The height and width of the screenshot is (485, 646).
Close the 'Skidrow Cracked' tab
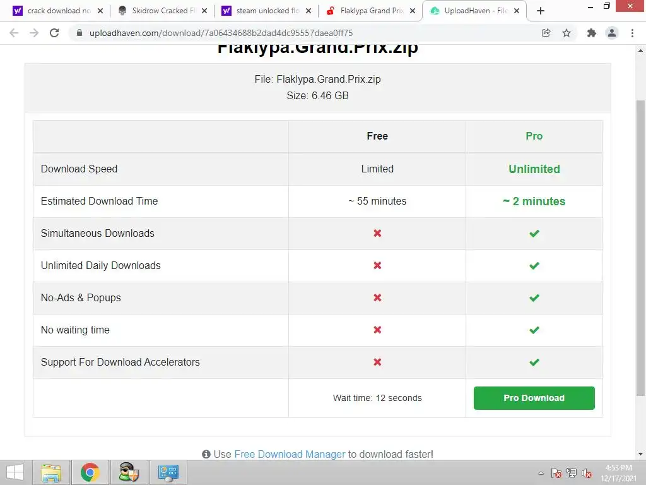[x=204, y=11]
